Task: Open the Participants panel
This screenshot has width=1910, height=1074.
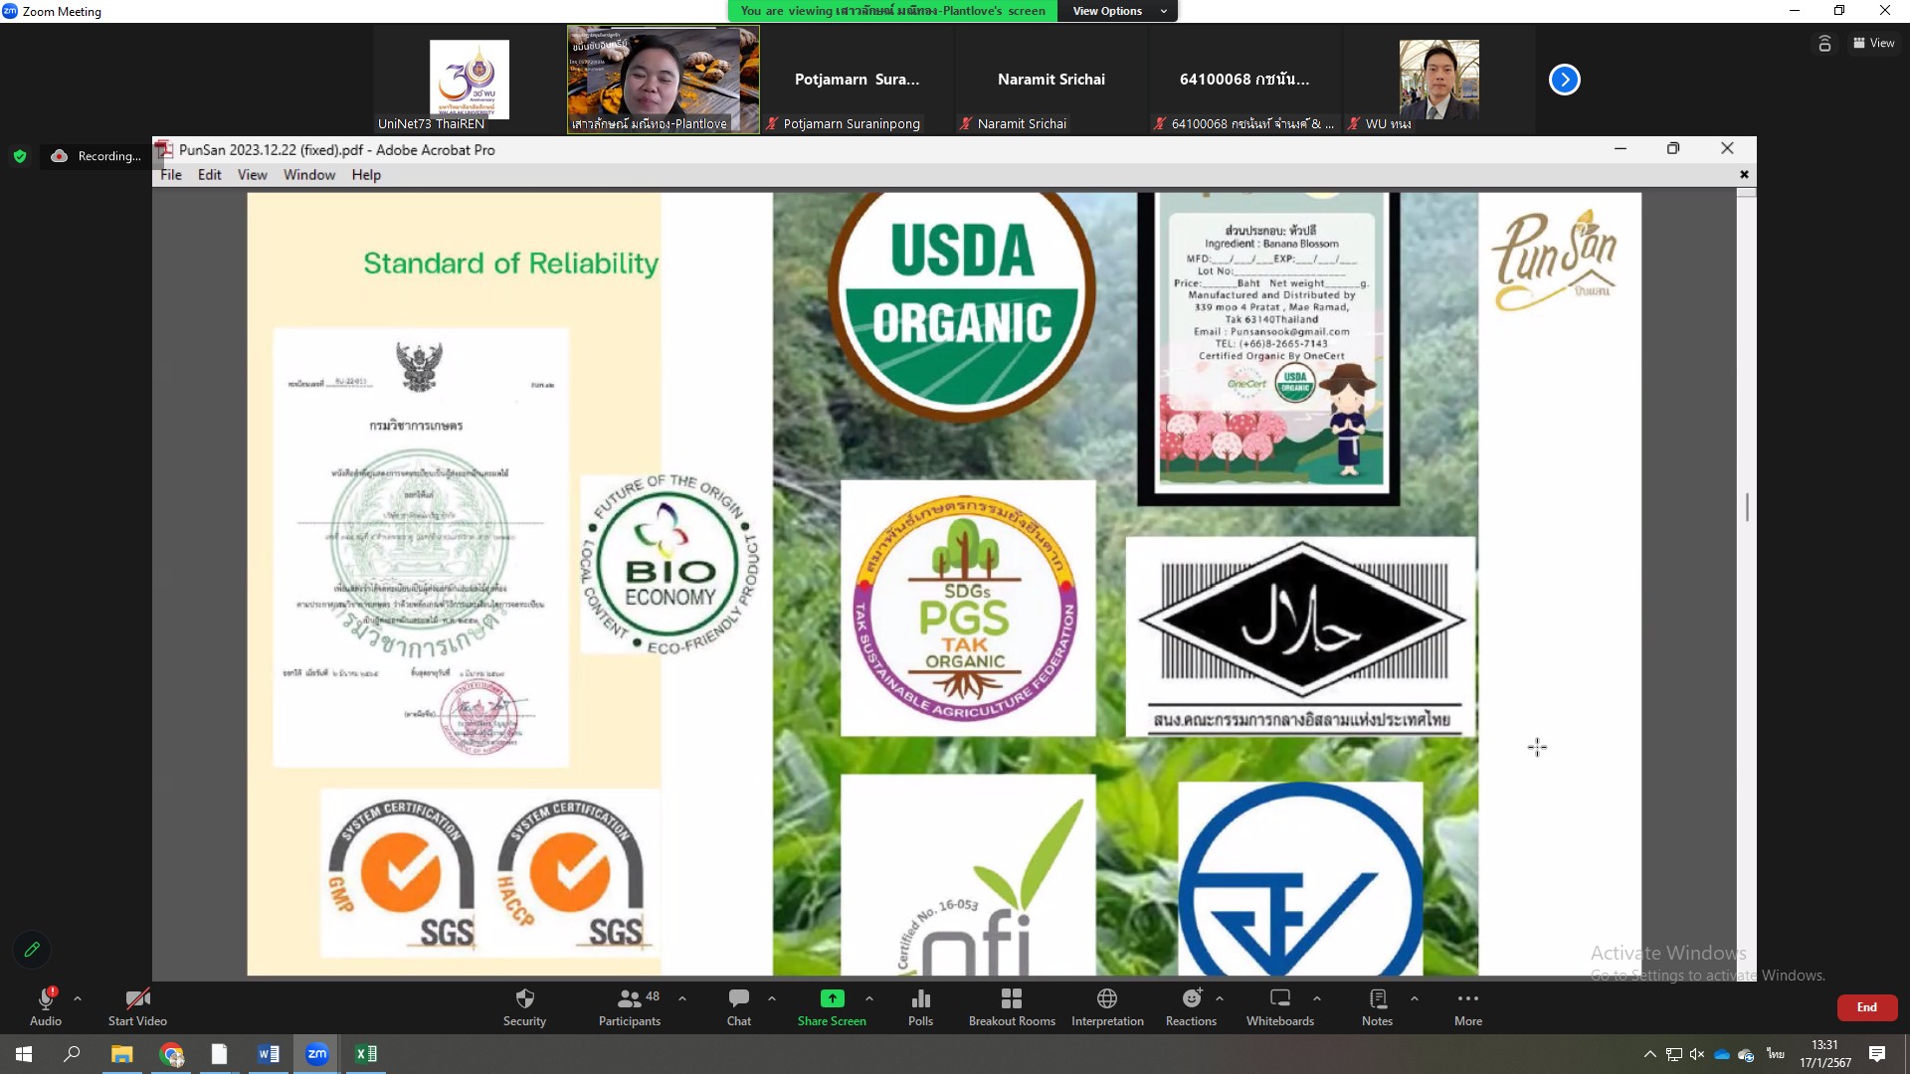Action: click(x=629, y=999)
